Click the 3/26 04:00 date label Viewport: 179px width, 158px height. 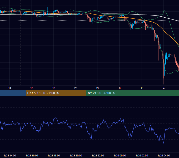pos(164,155)
